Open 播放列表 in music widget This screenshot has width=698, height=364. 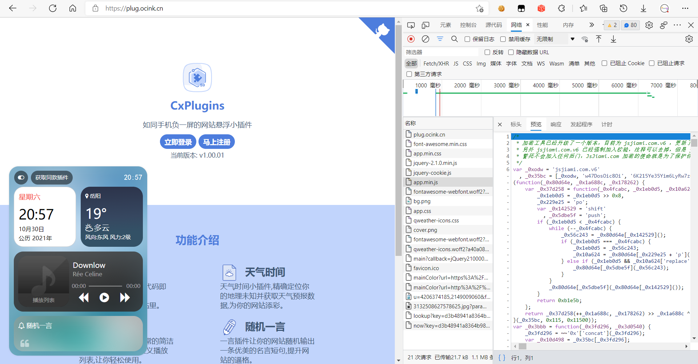[43, 300]
